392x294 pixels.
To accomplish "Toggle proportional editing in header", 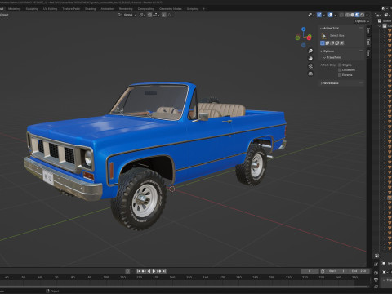I will pos(163,15).
